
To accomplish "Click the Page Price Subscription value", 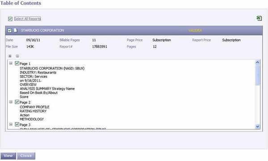I will click(x=162, y=40).
